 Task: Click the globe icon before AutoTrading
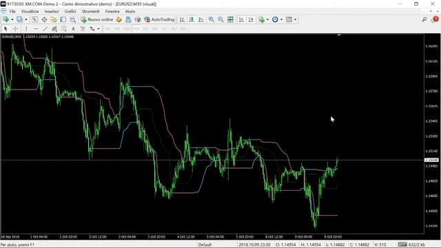[x=138, y=19]
